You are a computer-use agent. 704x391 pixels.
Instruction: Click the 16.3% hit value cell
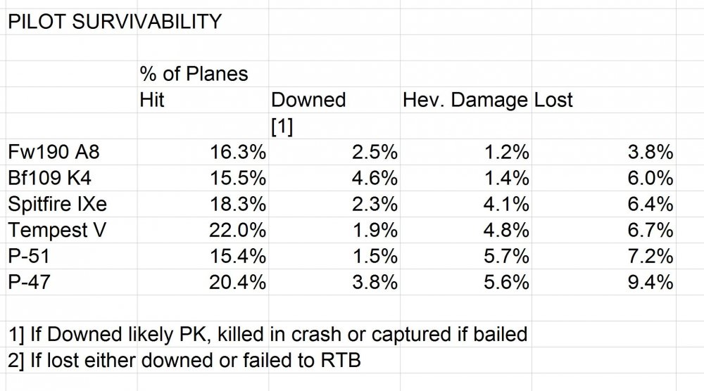click(237, 152)
